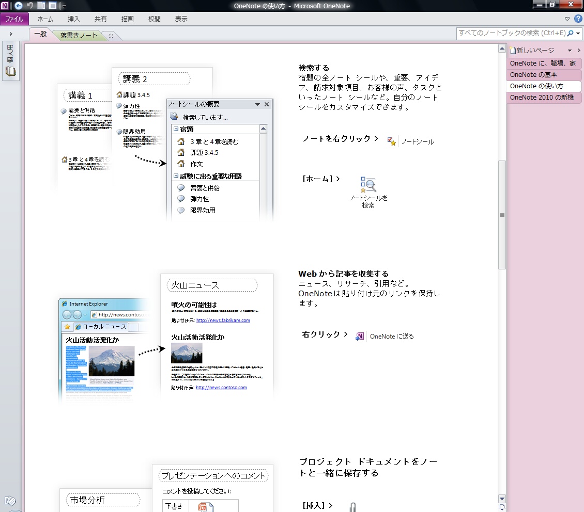Close the ノートシールの概要 pane
Viewport: 584px width, 512px height.
(x=267, y=104)
